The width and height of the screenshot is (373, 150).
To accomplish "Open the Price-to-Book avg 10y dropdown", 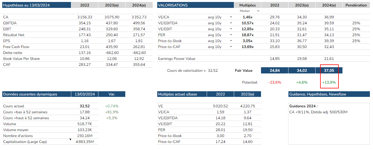I will click(231, 41).
